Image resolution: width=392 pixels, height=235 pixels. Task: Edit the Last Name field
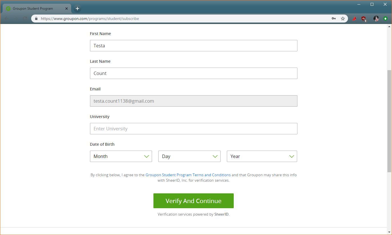coord(193,73)
